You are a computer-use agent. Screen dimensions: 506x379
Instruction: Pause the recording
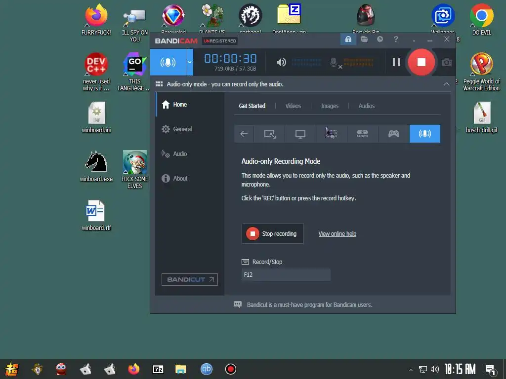point(396,62)
